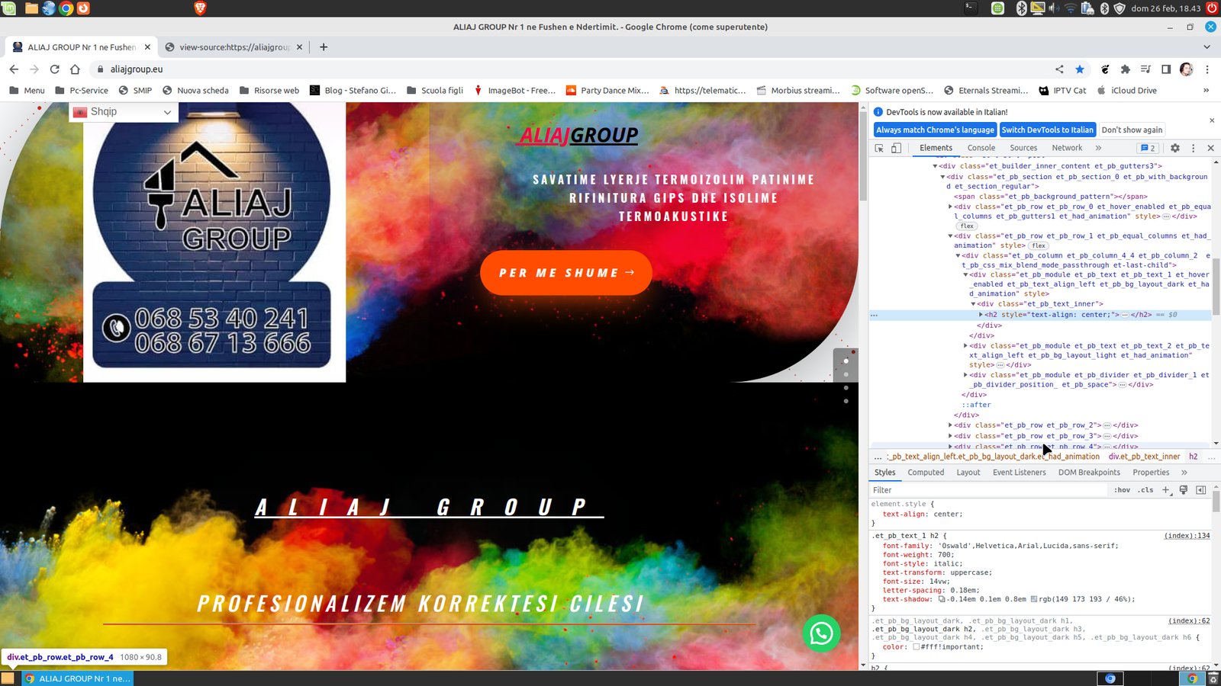This screenshot has height=686, width=1221.
Task: Open the Computed styles tab
Action: (x=926, y=473)
